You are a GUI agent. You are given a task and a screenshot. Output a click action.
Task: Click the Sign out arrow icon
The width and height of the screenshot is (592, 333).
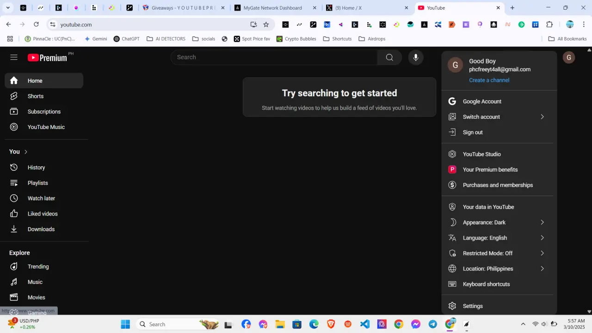(x=452, y=132)
